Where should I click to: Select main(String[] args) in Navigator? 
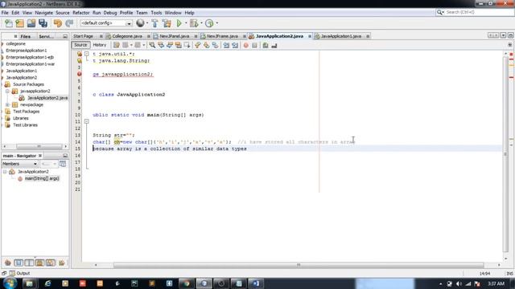(x=42, y=178)
